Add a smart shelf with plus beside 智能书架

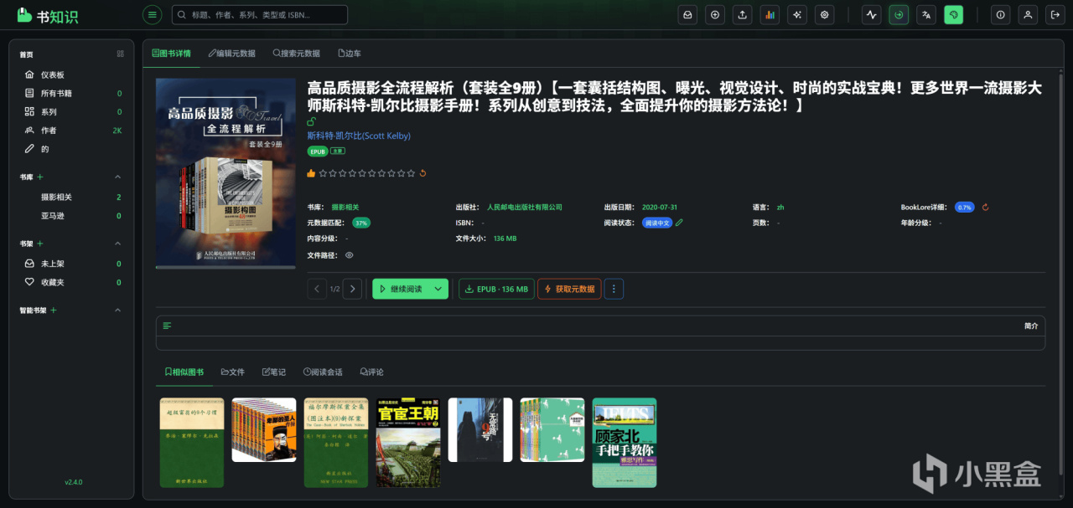coord(54,310)
